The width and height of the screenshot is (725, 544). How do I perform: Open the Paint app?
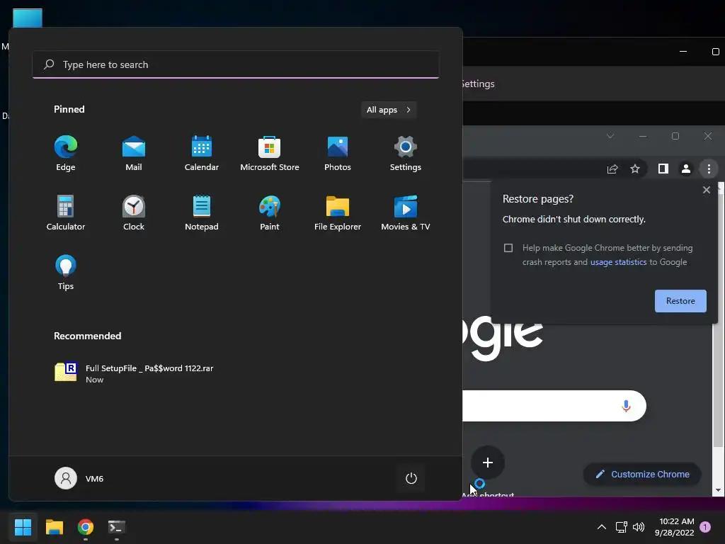coord(270,212)
